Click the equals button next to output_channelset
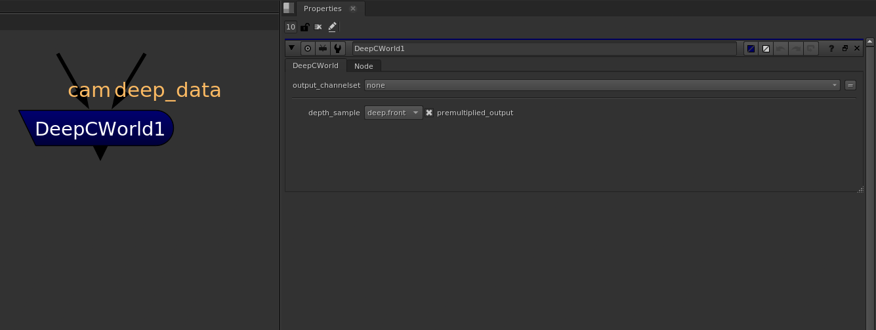The height and width of the screenshot is (330, 876). (850, 85)
